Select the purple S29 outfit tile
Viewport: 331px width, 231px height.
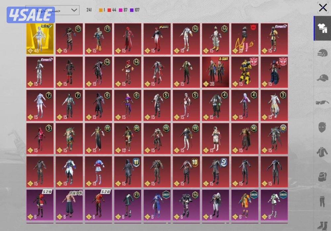(x=40, y=205)
